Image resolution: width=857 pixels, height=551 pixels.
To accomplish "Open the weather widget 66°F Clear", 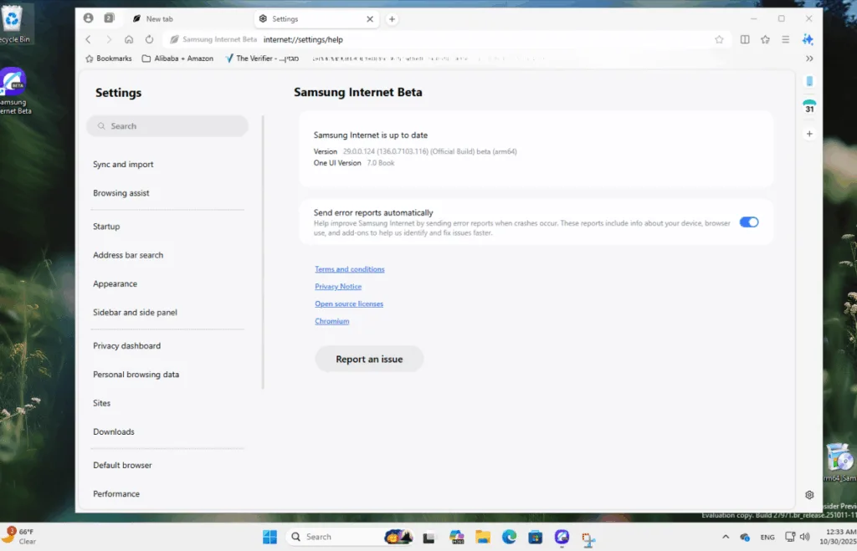I will point(20,536).
